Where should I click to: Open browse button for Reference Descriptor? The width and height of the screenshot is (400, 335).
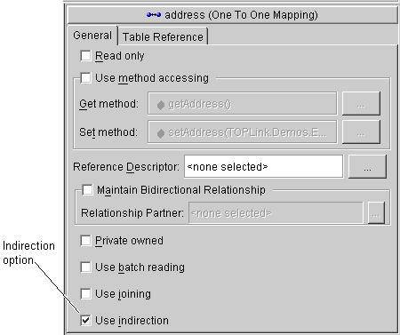click(x=367, y=167)
